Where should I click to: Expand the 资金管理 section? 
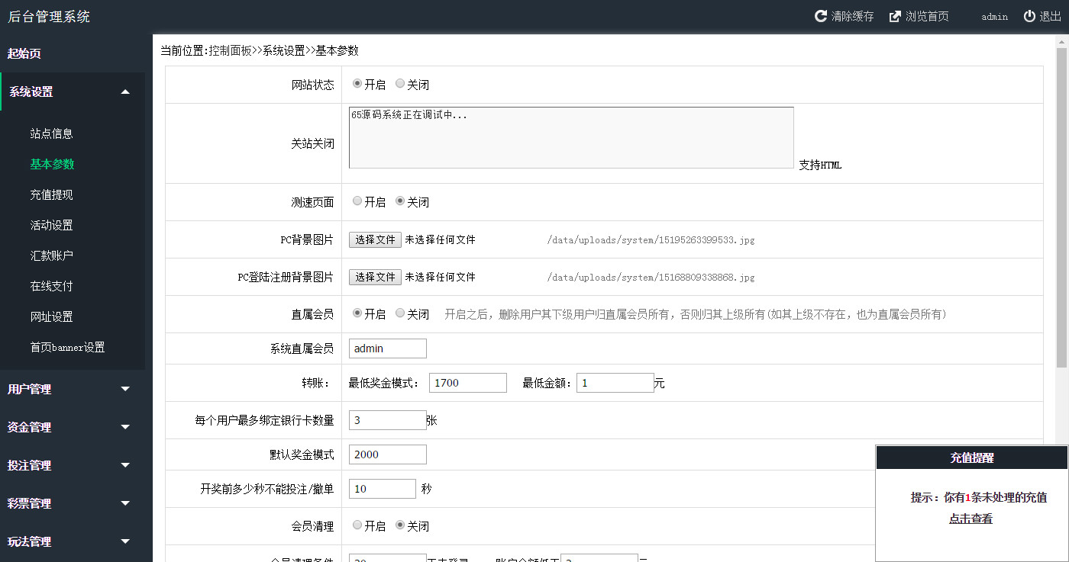coord(125,427)
